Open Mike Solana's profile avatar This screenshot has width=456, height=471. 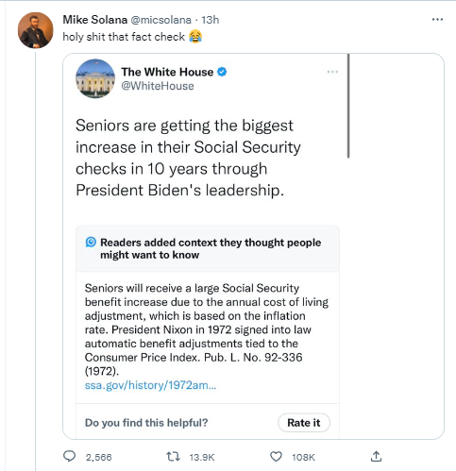[x=36, y=30]
